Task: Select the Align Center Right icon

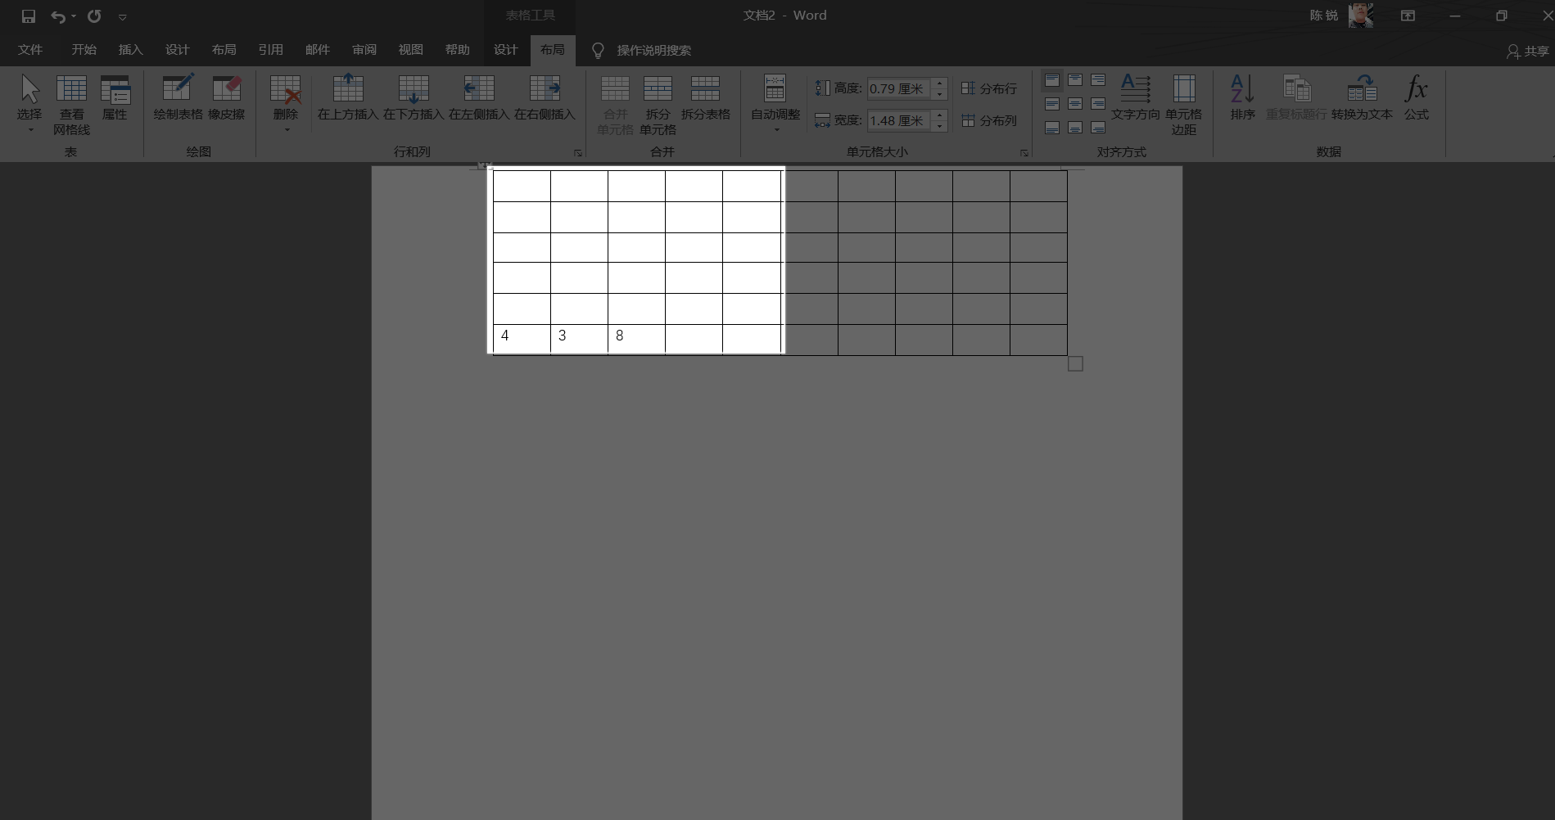Action: pyautogui.click(x=1098, y=104)
